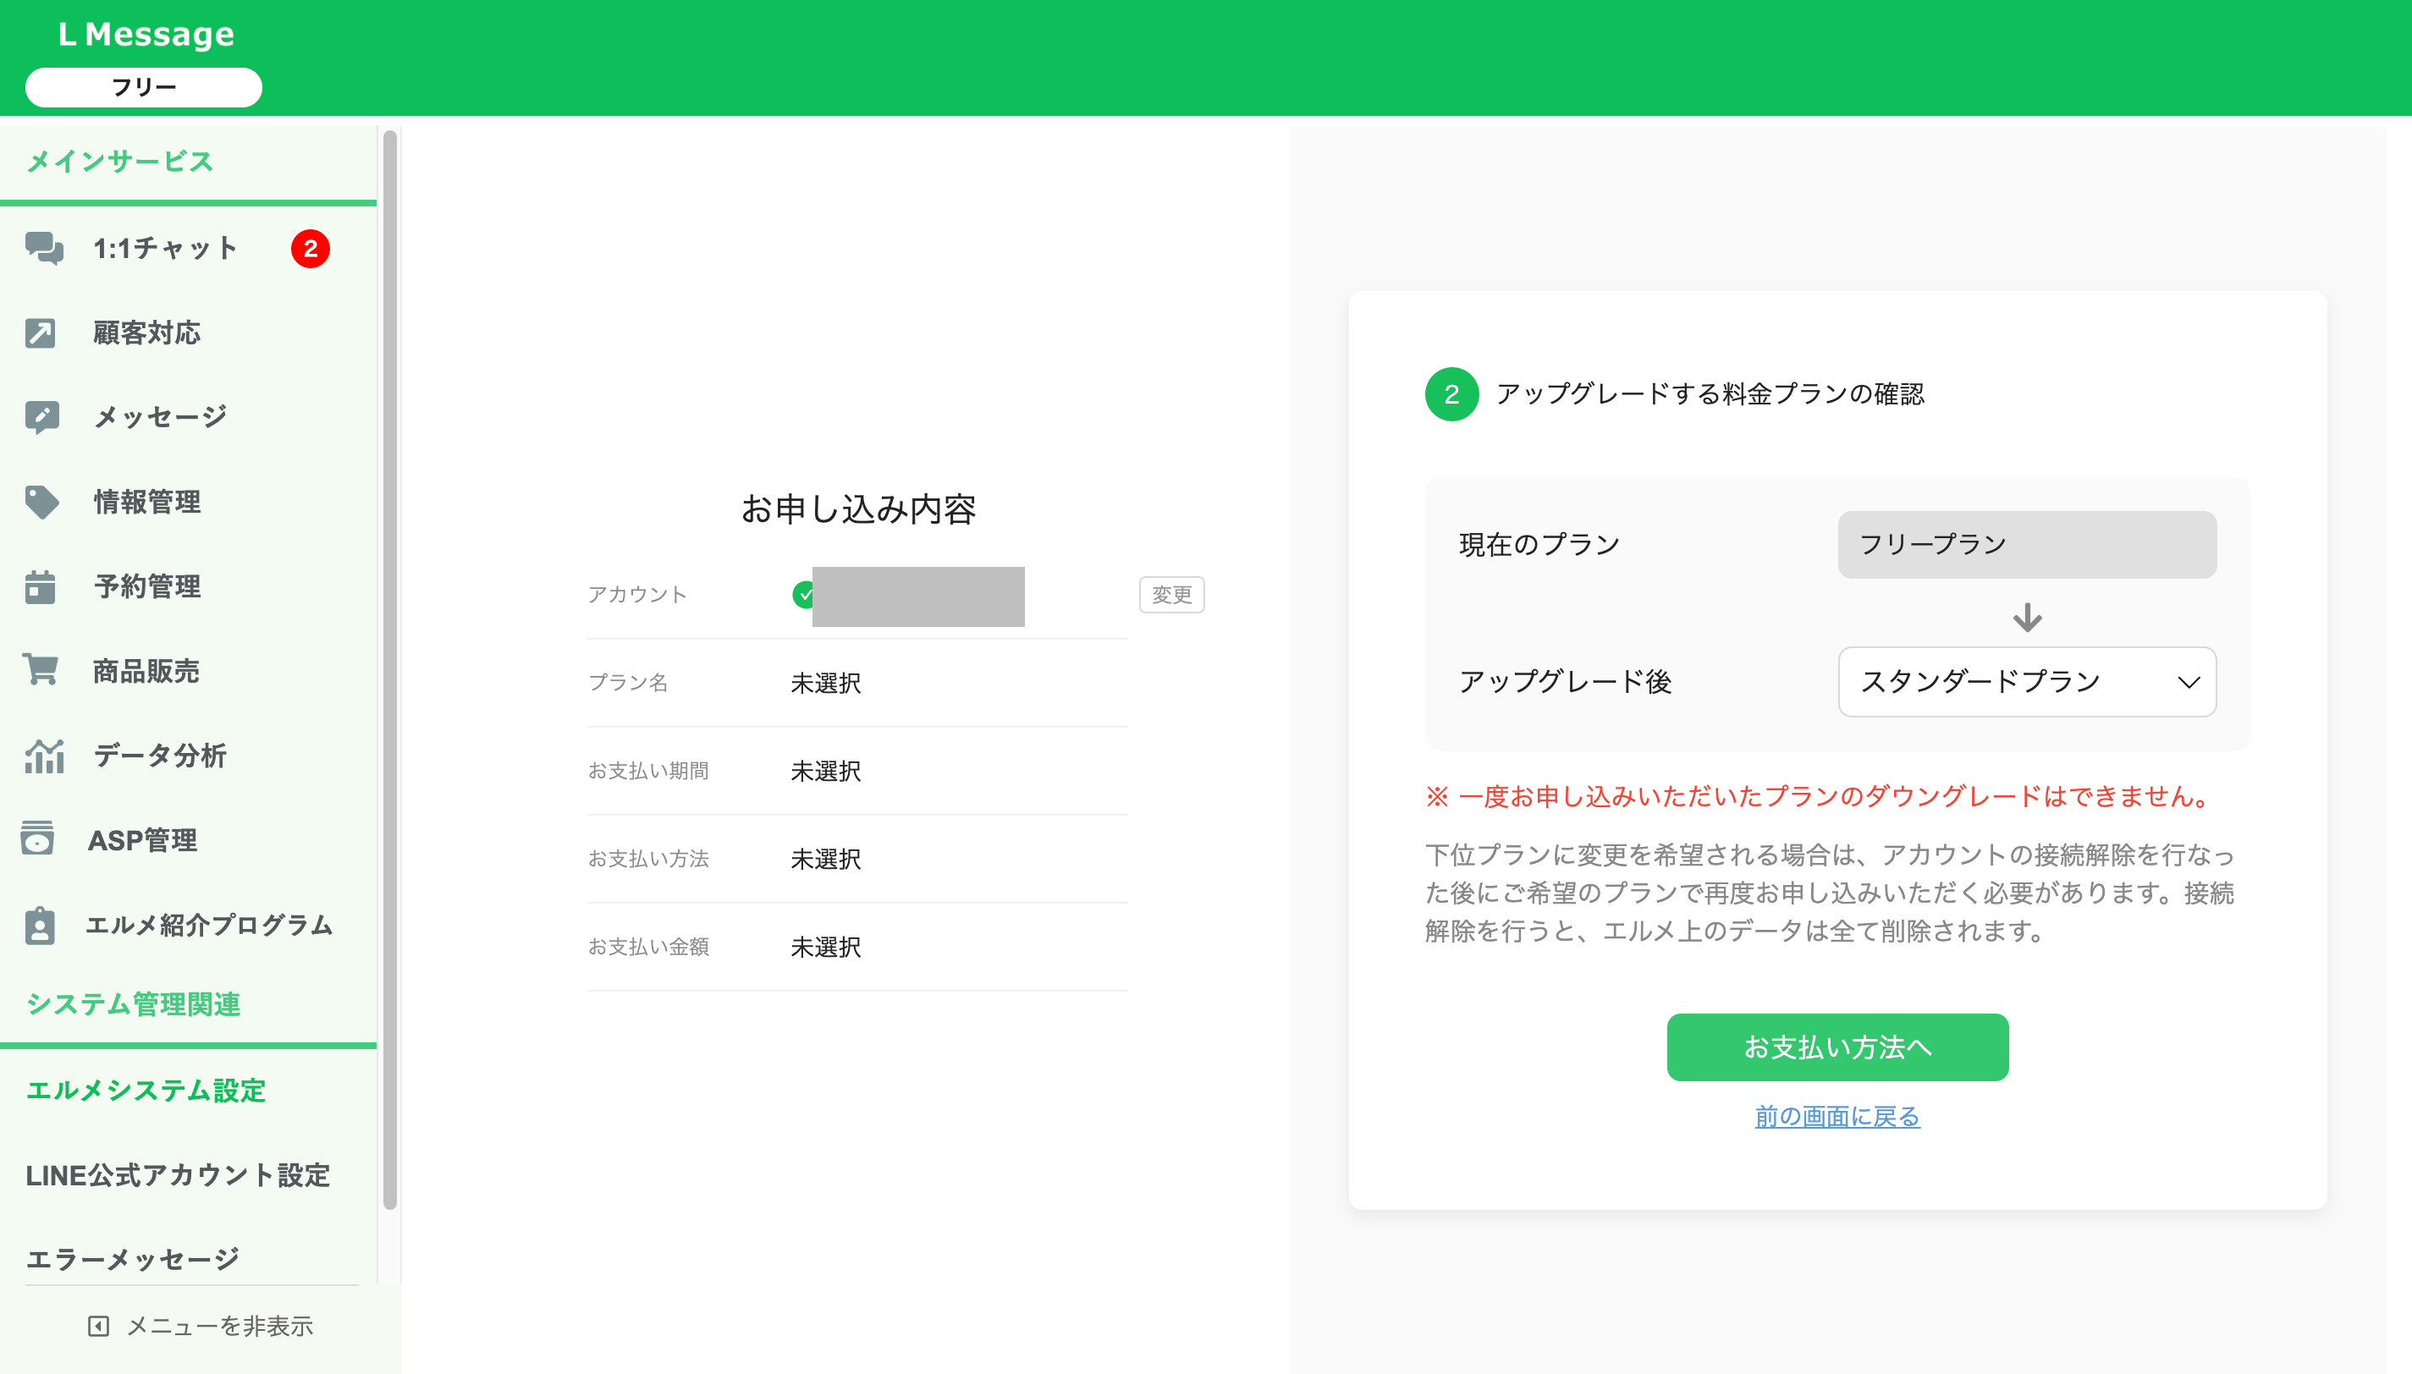Click the お申し込み内容 heading

click(x=858, y=508)
